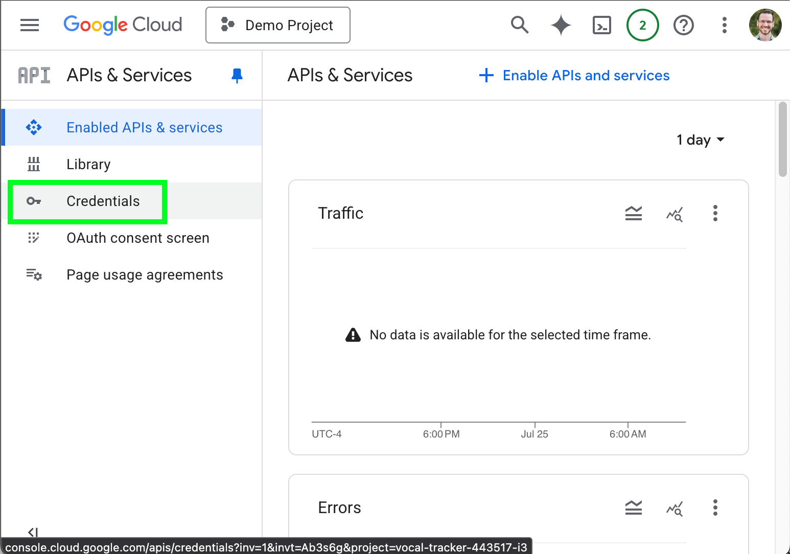Open the Traffic card overflow menu
This screenshot has height=554, width=790.
click(x=715, y=214)
